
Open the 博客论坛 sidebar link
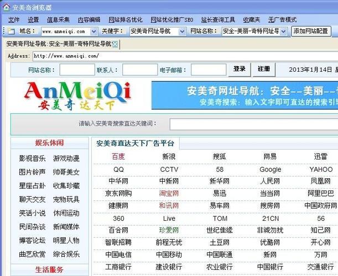coord(32,241)
